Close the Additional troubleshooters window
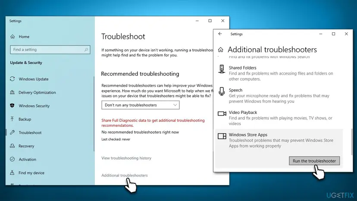This screenshot has width=357, height=201. pyautogui.click(x=346, y=34)
